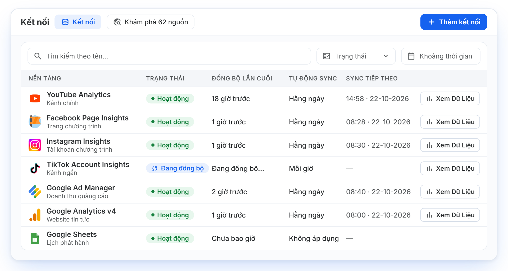Click the YouTube Analytics logo icon
Screen dimensions: 508x271
click(35, 98)
